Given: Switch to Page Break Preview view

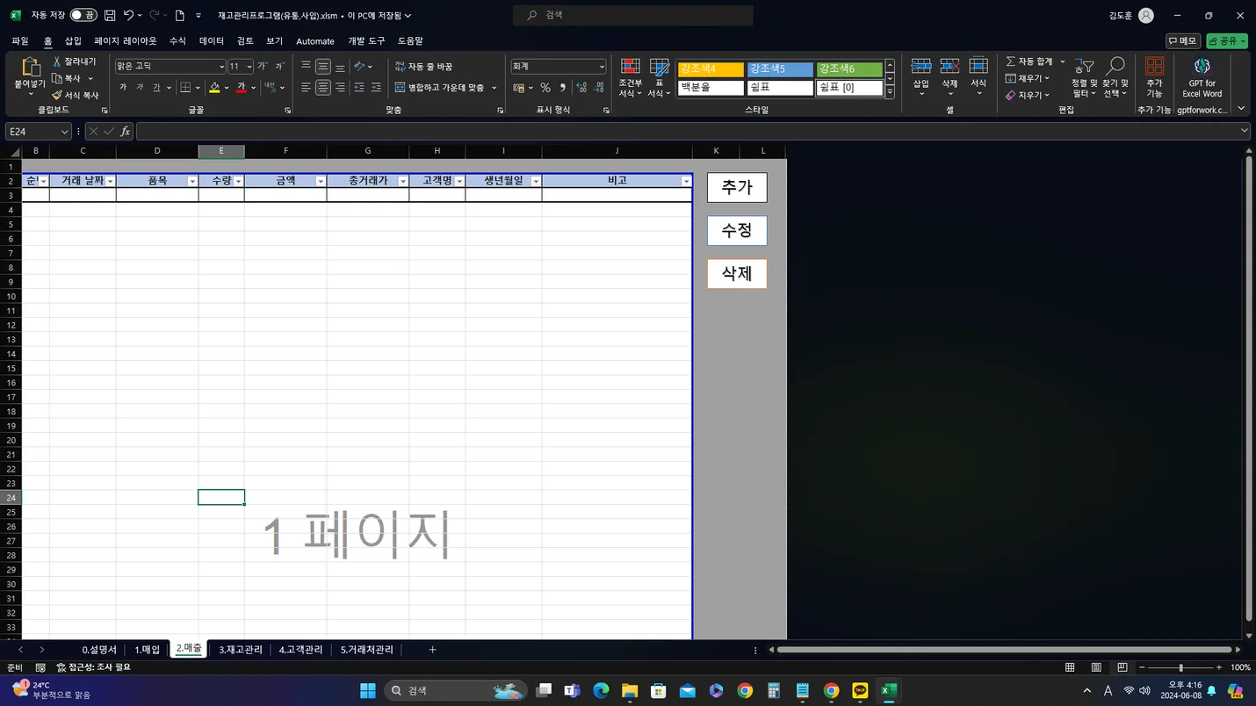Looking at the screenshot, I should tap(1122, 667).
